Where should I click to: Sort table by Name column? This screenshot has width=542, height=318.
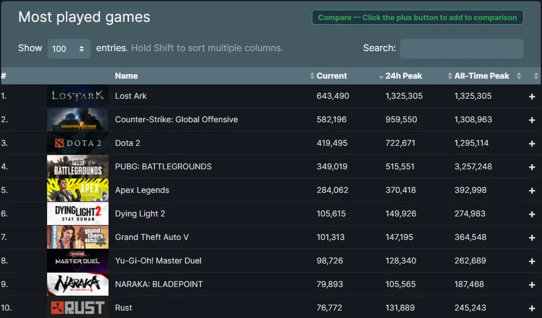tap(126, 76)
